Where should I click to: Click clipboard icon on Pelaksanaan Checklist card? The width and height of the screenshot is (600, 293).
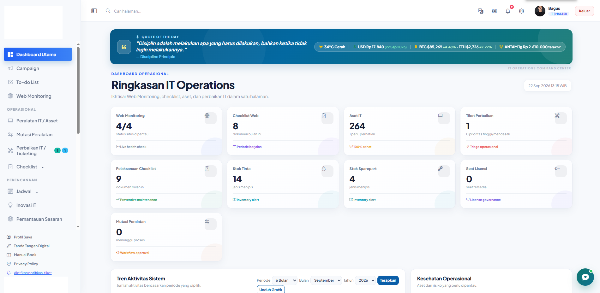tap(207, 169)
